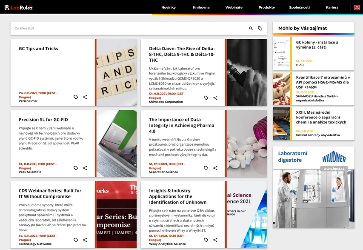363x250 pixels.
Task: Click 'Peak Scientific' organizer text
Action: tap(30, 172)
